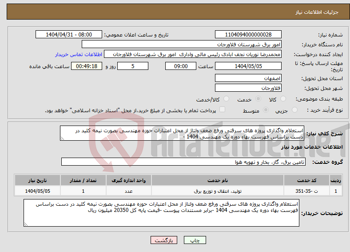The image size is (350, 252).
Task: Click the گروه خدمت label
Action: [x=327, y=162]
